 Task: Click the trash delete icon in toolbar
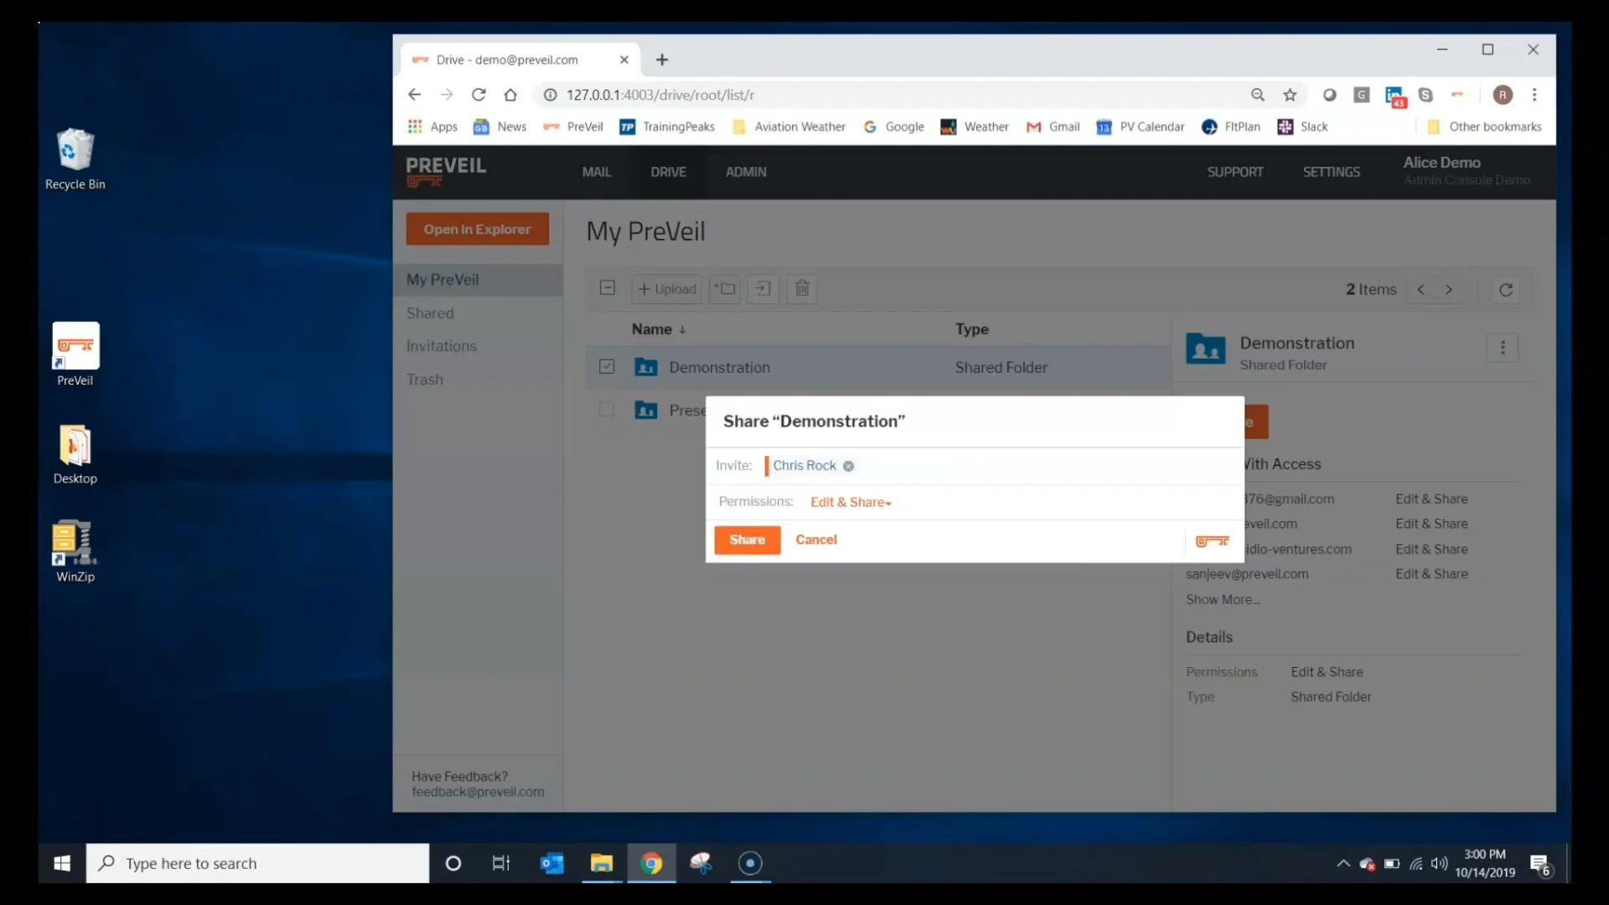pos(802,289)
